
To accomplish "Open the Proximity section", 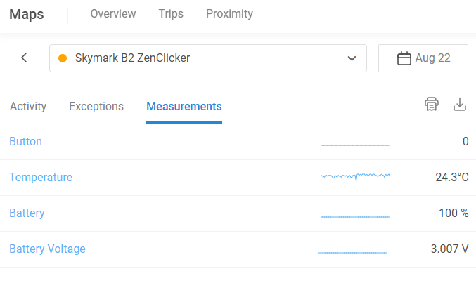I will pyautogui.click(x=229, y=13).
